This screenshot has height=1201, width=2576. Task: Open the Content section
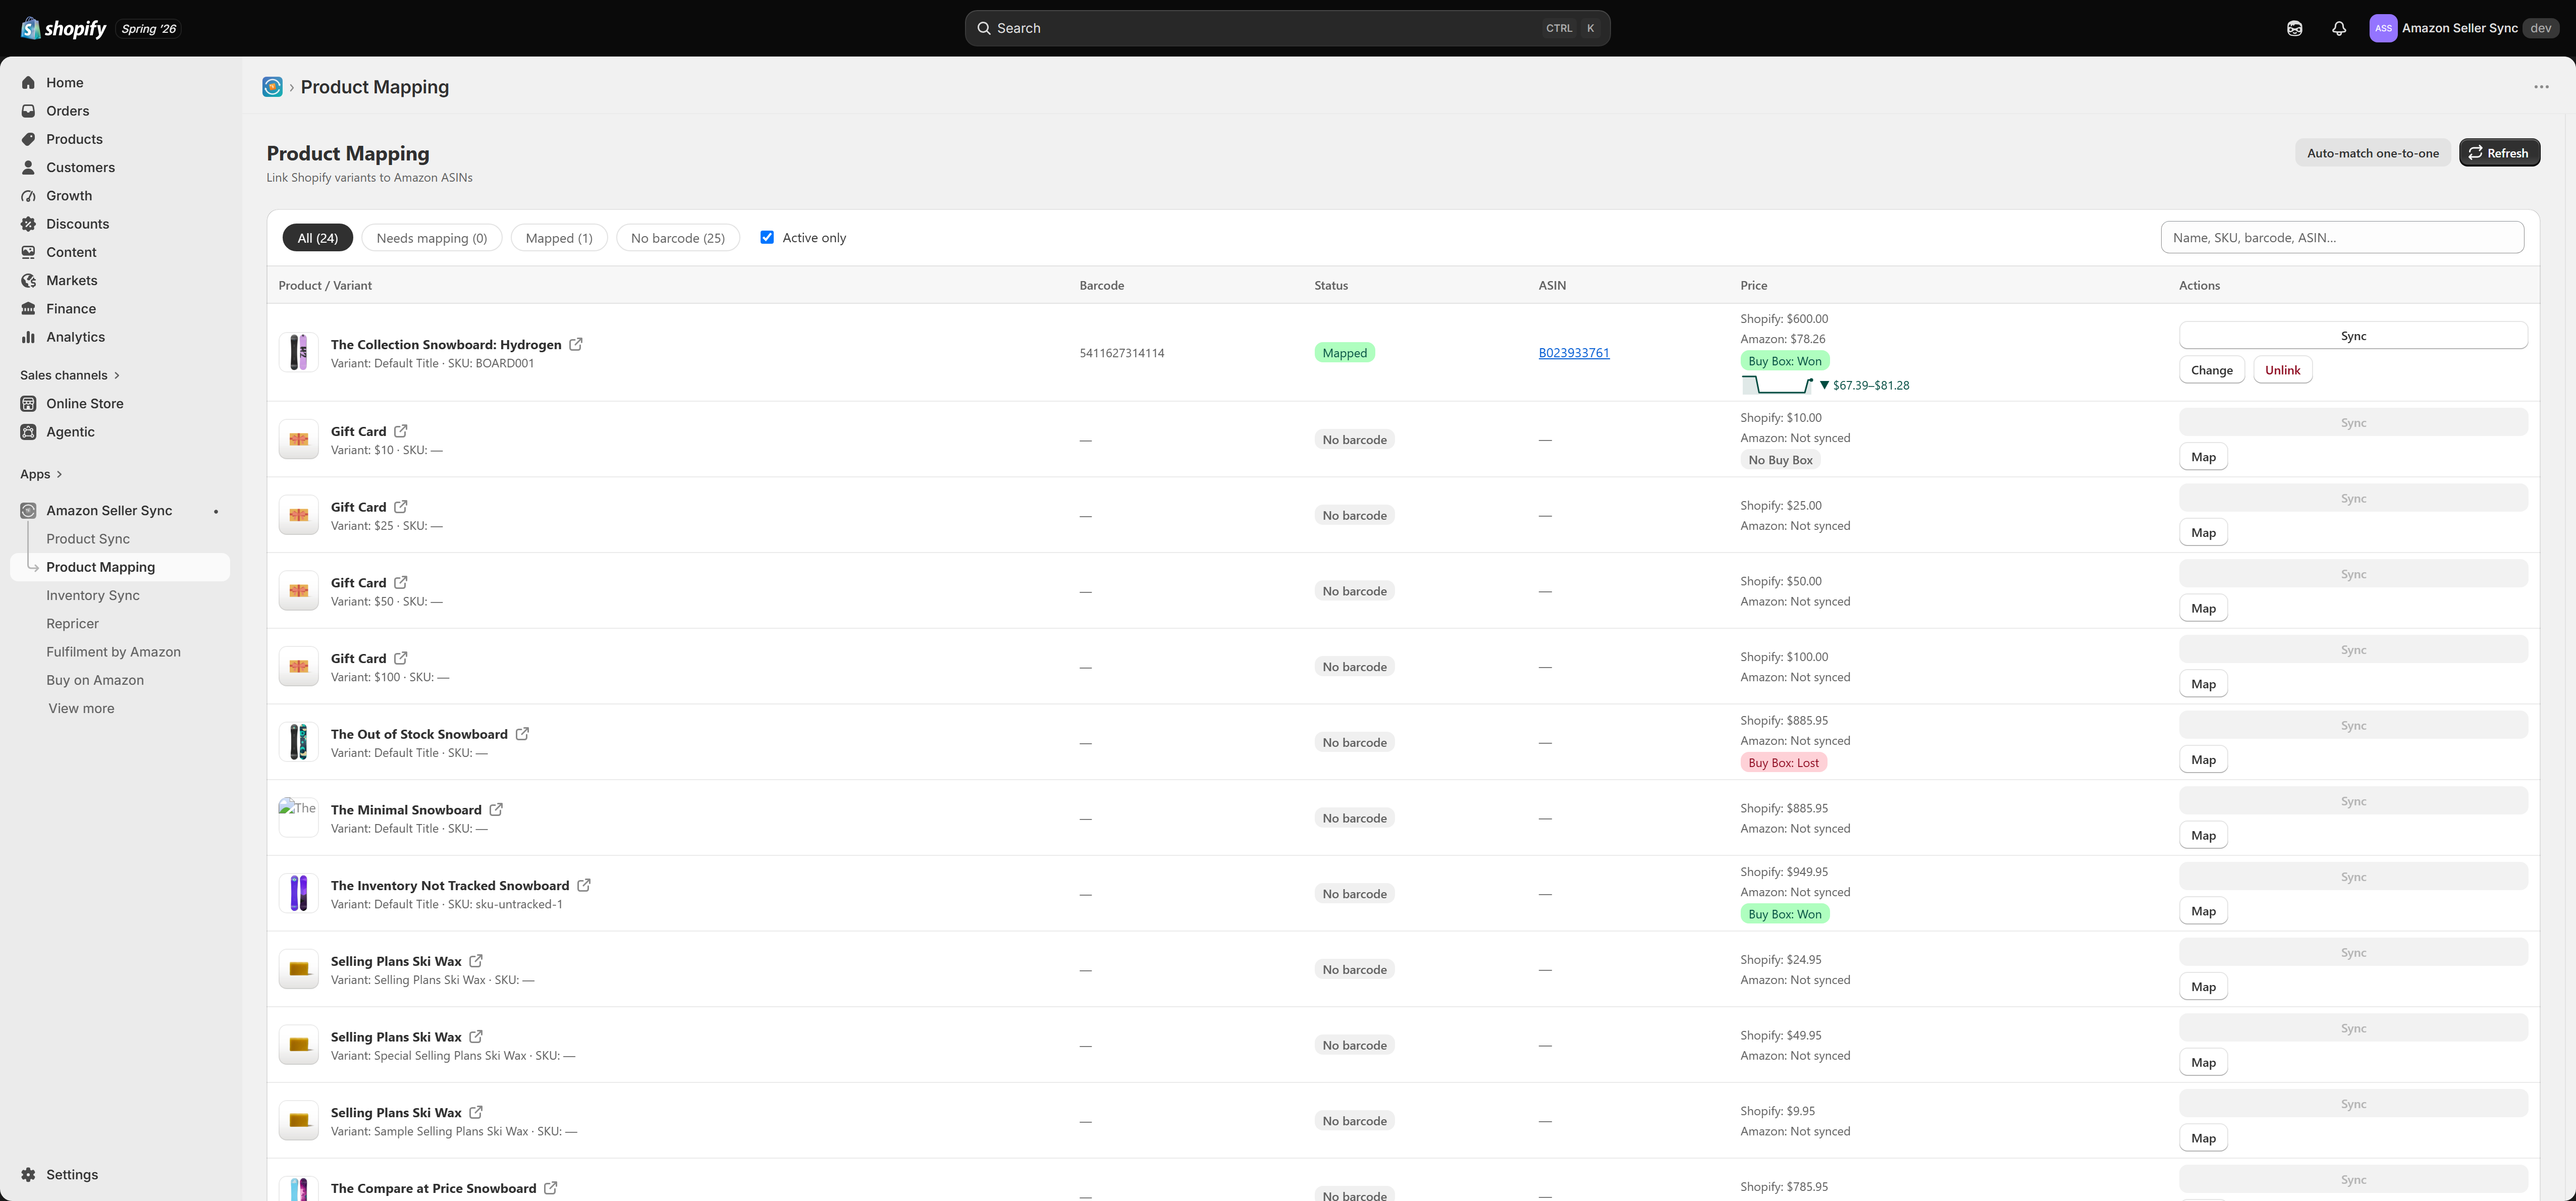71,252
